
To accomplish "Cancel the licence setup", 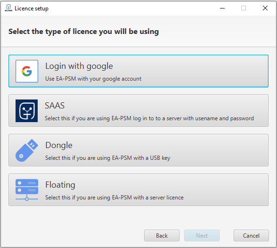I will click(251, 235).
